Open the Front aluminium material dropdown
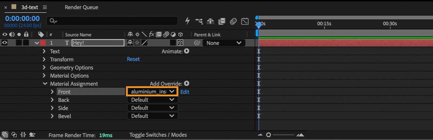Image resolution: width=433 pixels, height=140 pixels. [x=153, y=91]
